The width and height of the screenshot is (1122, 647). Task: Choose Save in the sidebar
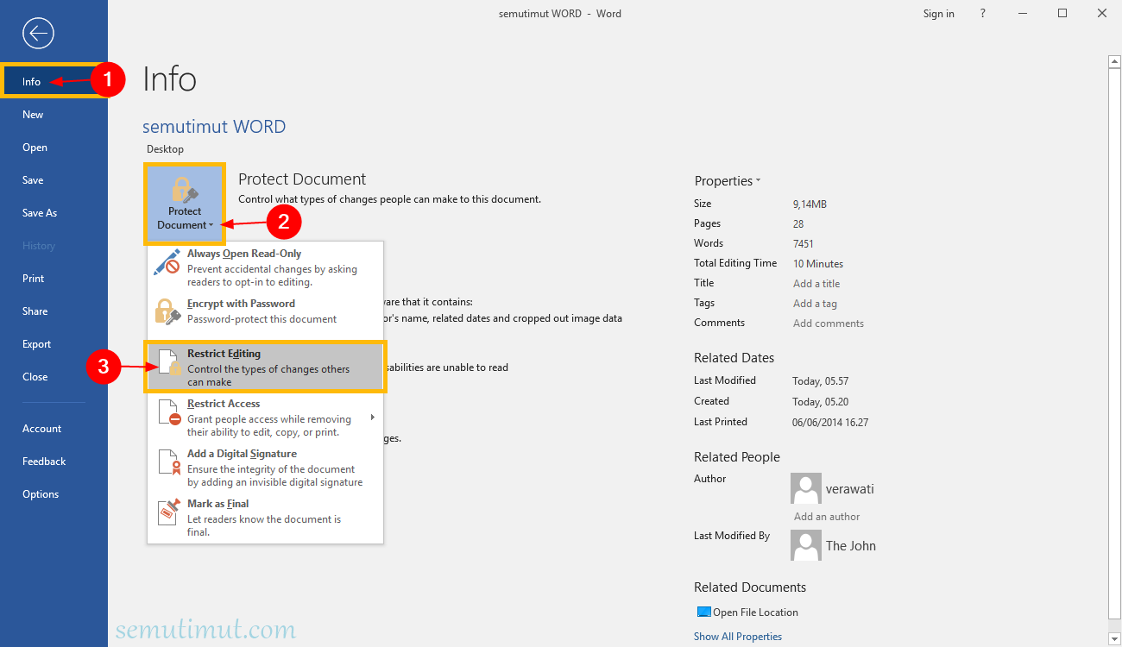pos(54,180)
